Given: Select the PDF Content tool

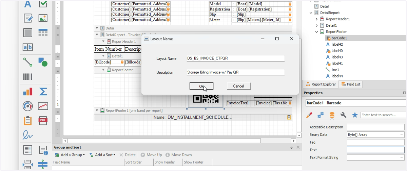Looking at the screenshot, I should [43, 121].
